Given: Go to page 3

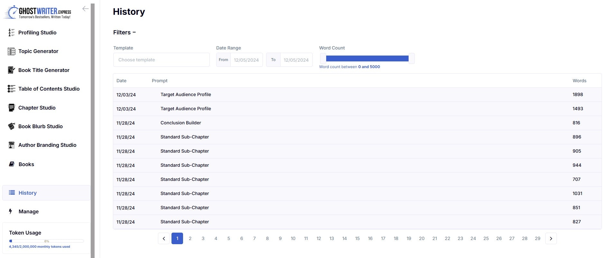Looking at the screenshot, I should coord(203,238).
